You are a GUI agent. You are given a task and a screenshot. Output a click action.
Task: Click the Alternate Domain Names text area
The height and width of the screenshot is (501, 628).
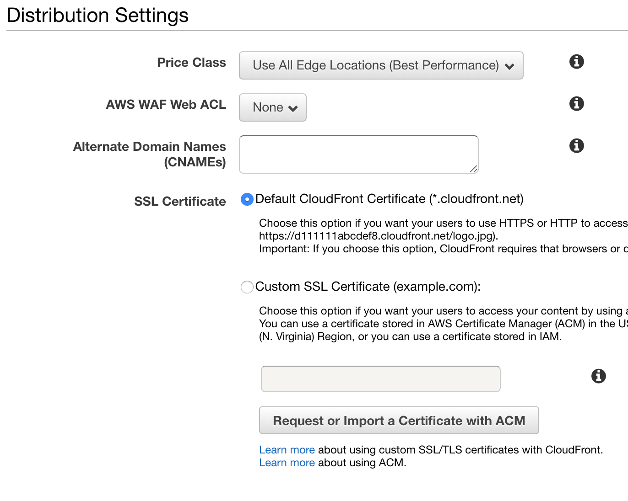coord(358,154)
